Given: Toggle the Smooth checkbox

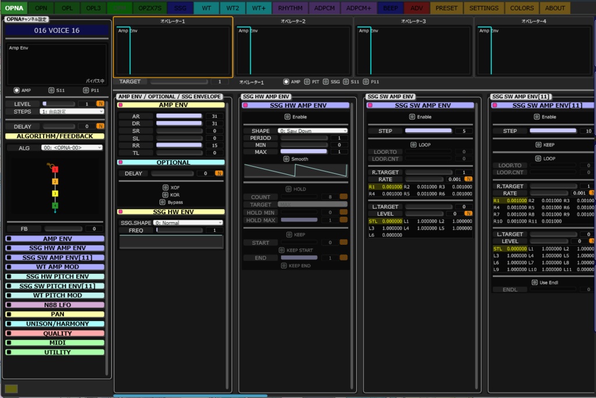Looking at the screenshot, I should click(286, 159).
